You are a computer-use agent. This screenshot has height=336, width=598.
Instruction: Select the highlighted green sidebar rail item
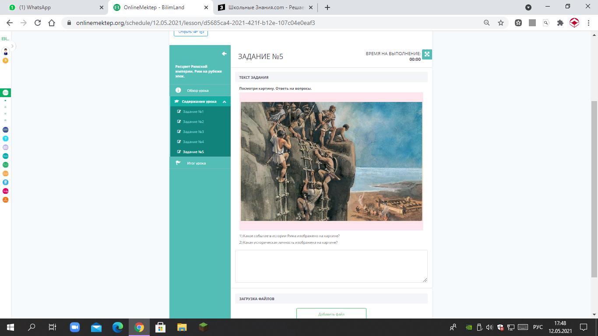coord(5,92)
